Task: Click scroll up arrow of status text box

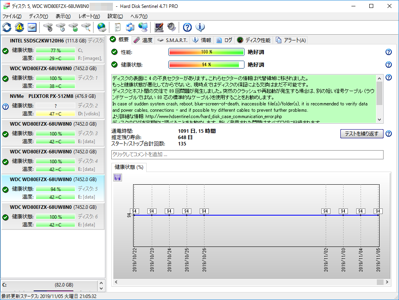Action: coord(380,78)
